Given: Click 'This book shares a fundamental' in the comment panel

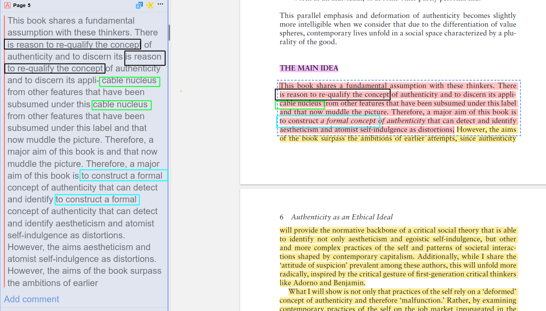Looking at the screenshot, I should pyautogui.click(x=71, y=21).
